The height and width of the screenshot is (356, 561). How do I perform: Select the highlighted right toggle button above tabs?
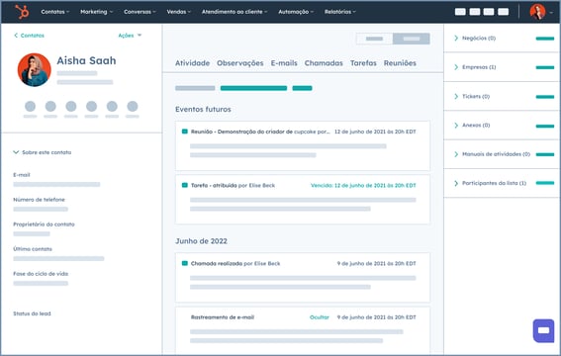[x=411, y=39]
